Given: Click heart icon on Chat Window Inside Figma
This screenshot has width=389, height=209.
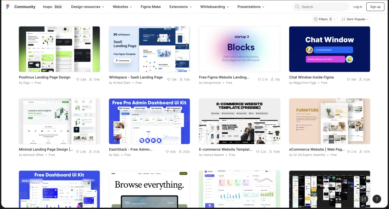Looking at the screenshot, I should [348, 79].
